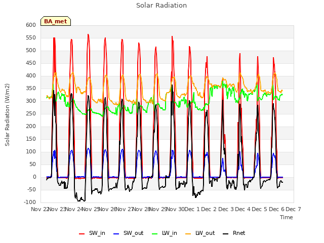Click the Nov 22 x-axis date label

pos(39,209)
